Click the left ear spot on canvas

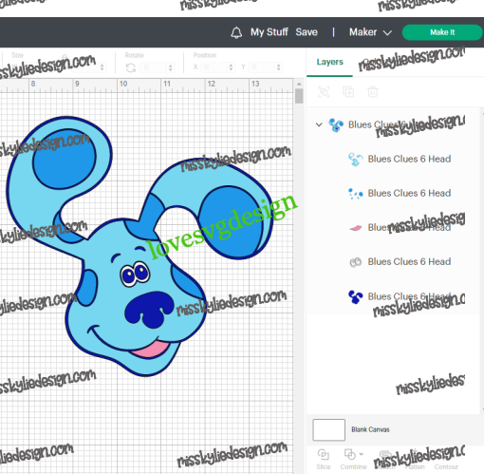pos(64,159)
